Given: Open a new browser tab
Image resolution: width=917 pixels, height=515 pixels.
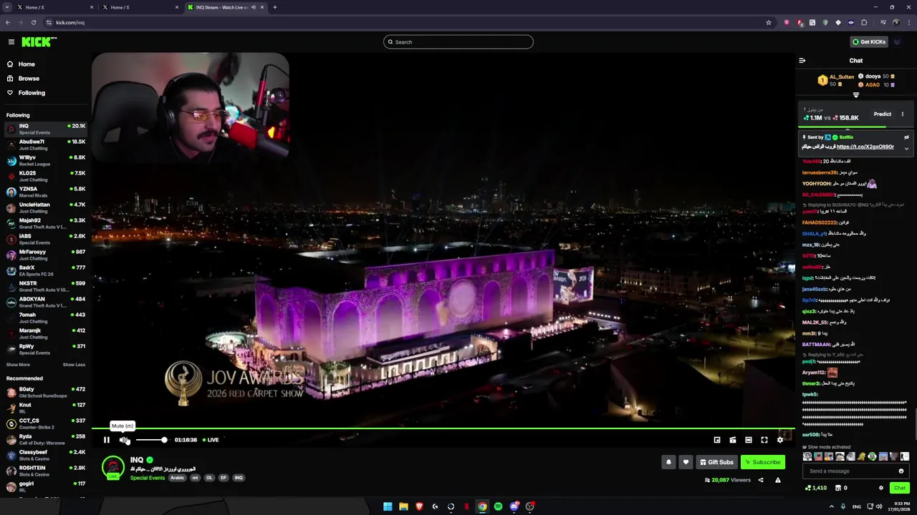Looking at the screenshot, I should pos(275,7).
